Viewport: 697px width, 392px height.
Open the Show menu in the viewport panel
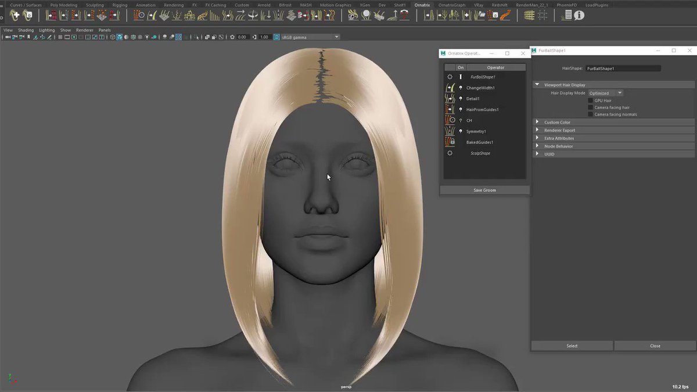point(66,30)
